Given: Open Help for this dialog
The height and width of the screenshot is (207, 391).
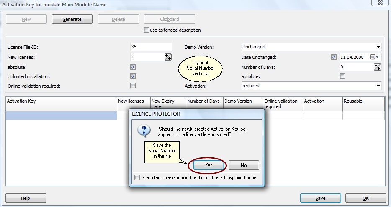Looking at the screenshot, I should [x=26, y=199].
